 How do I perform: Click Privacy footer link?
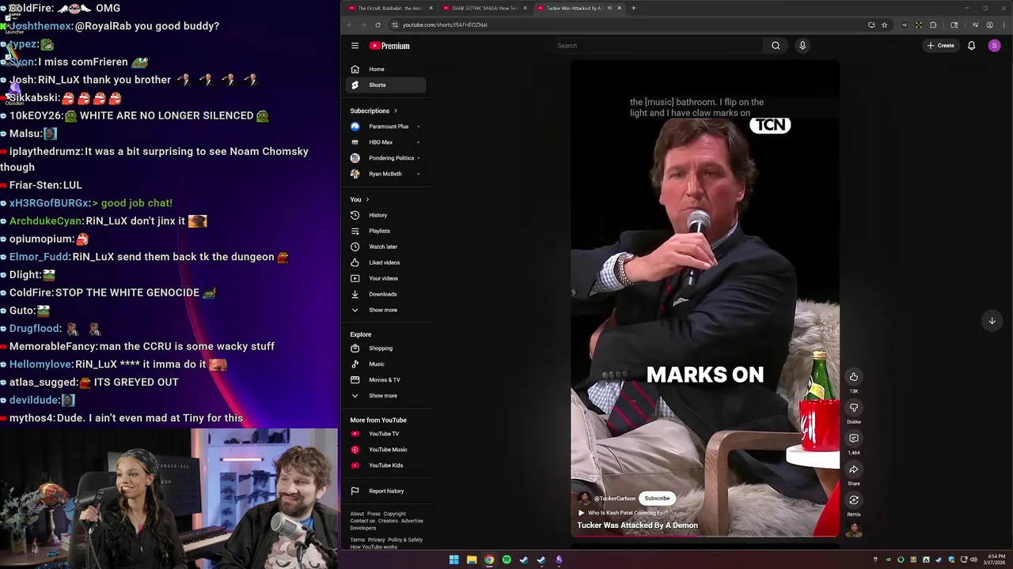click(376, 540)
